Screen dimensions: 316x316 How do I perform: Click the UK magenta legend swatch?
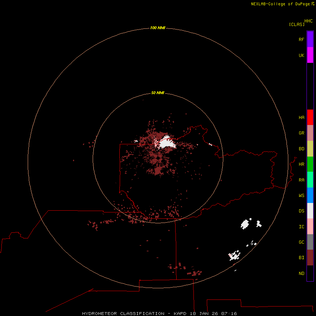(x=310, y=55)
